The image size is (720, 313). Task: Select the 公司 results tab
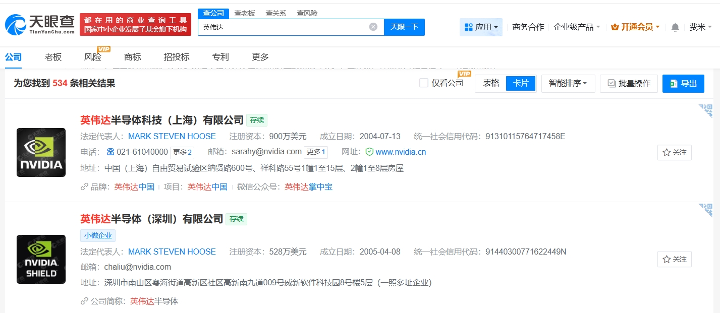click(x=14, y=57)
